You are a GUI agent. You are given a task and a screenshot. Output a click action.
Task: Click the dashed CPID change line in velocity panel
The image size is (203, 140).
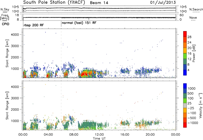pyautogui.click(x=61, y=105)
